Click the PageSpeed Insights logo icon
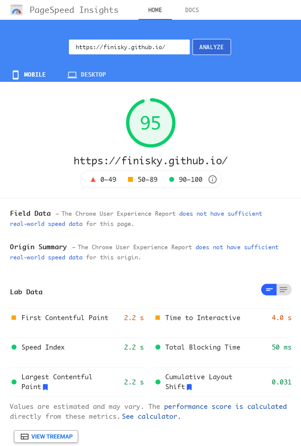Viewport: 301px width, 446px height. [16, 10]
